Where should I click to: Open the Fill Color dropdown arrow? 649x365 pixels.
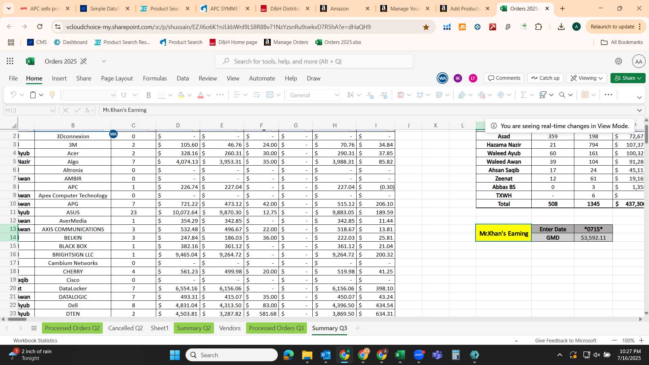[x=189, y=95]
